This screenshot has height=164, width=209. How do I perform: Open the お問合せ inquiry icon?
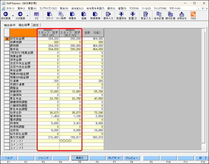[x=182, y=16]
